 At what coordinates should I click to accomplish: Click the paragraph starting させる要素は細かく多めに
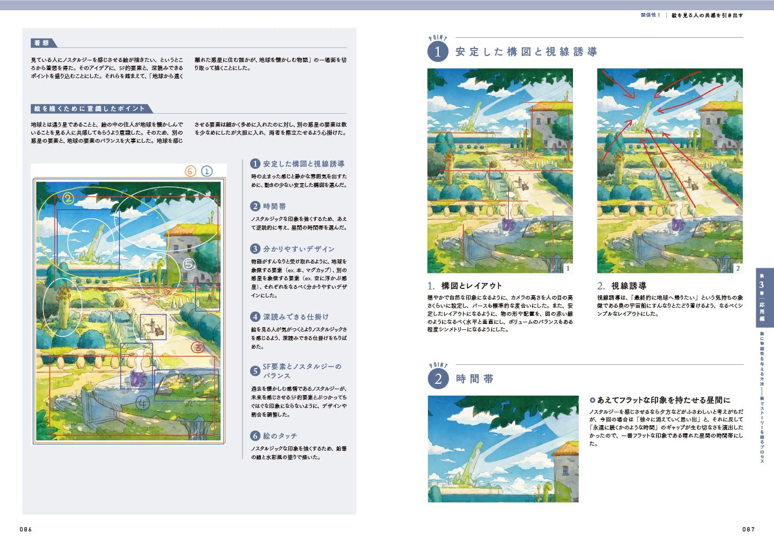[271, 129]
